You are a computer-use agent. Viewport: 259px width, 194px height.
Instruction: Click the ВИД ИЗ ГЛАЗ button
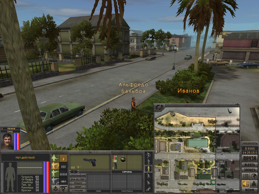pos(78,179)
